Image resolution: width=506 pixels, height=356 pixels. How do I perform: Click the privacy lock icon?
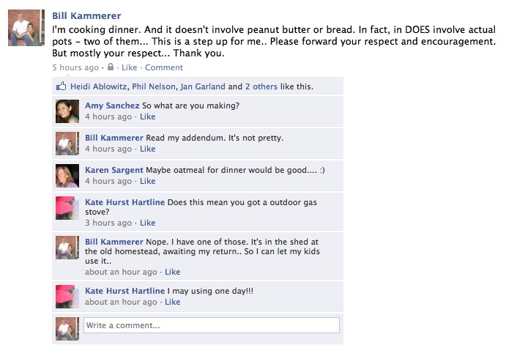110,67
